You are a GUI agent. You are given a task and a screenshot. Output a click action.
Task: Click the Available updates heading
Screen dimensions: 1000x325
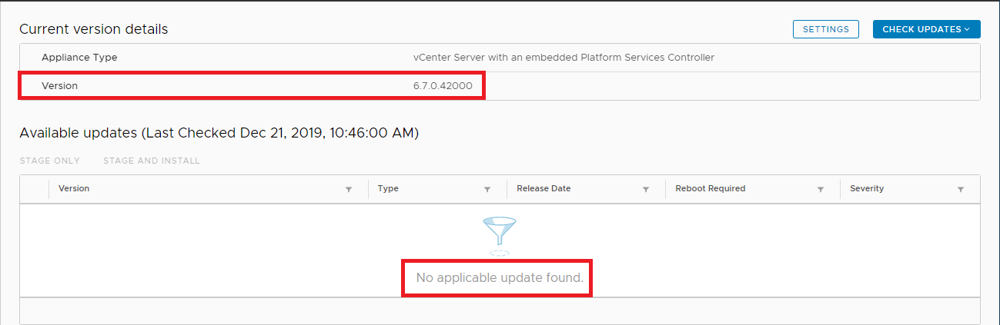(x=219, y=133)
